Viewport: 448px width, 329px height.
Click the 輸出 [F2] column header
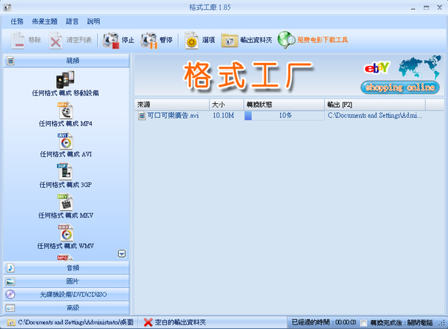(375, 105)
